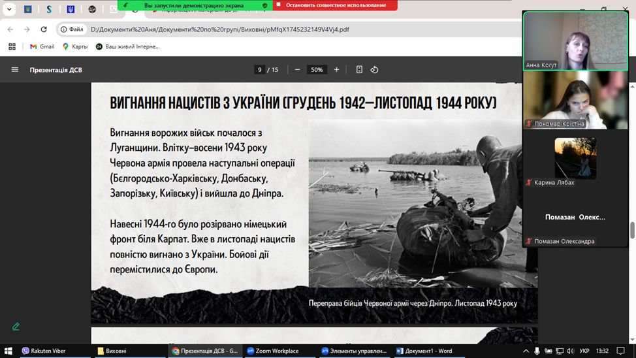
Task: Click the PDF page number field
Action: pos(260,70)
